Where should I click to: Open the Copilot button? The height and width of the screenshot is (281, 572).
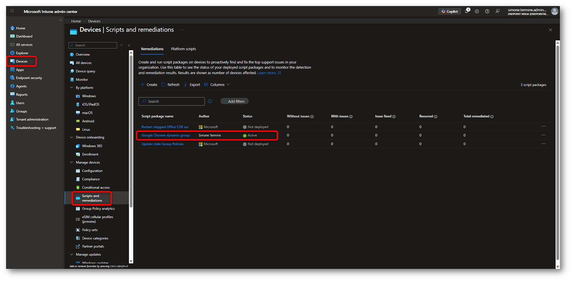click(x=449, y=12)
